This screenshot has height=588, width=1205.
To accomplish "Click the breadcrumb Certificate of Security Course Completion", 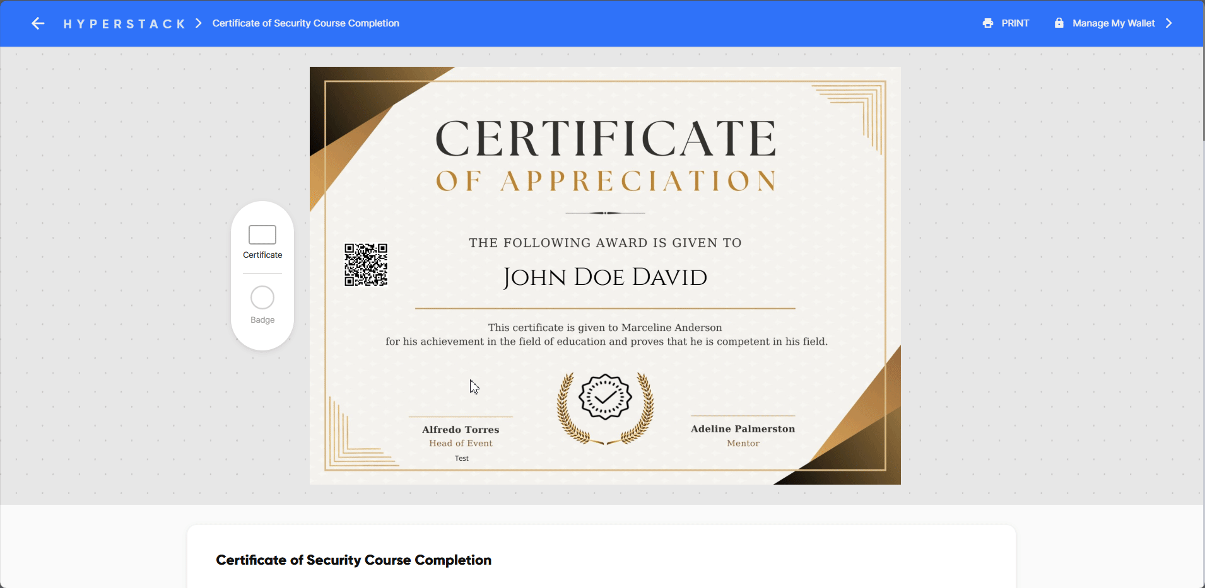I will click(x=305, y=23).
